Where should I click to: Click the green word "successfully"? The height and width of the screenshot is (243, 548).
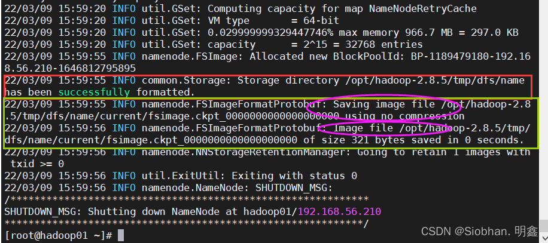click(94, 92)
